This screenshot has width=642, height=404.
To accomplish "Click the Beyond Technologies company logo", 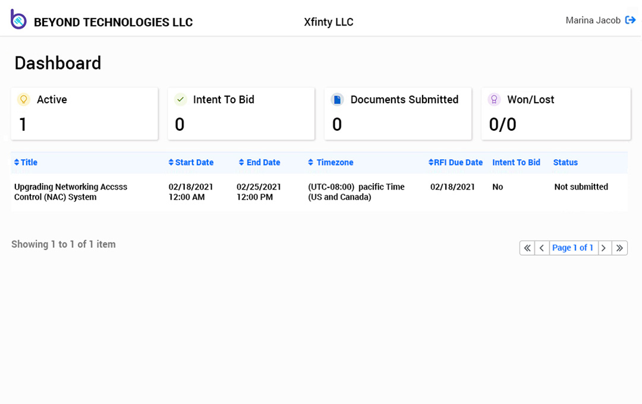I will 18,18.
